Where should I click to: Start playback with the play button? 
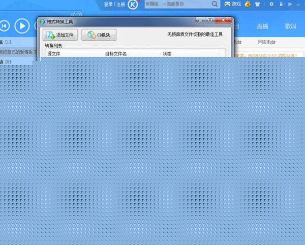(22, 26)
